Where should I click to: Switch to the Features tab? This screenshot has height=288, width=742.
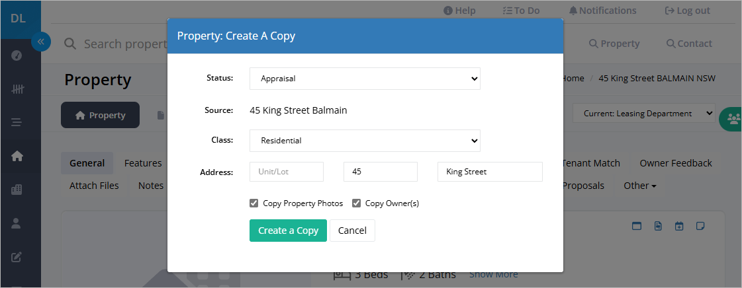coord(143,163)
